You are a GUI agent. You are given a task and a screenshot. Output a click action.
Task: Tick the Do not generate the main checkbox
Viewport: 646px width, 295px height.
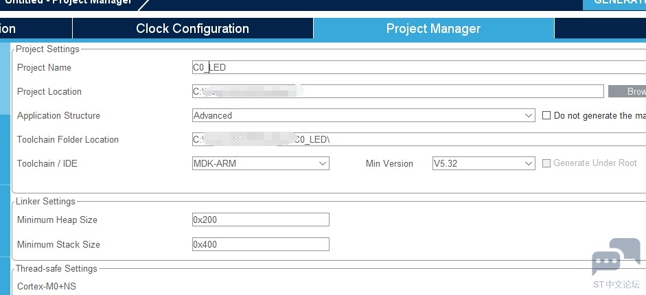pyautogui.click(x=546, y=116)
